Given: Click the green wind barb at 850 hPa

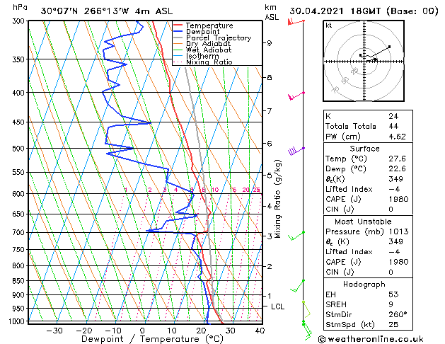Looking at the screenshot, I should [297, 286].
